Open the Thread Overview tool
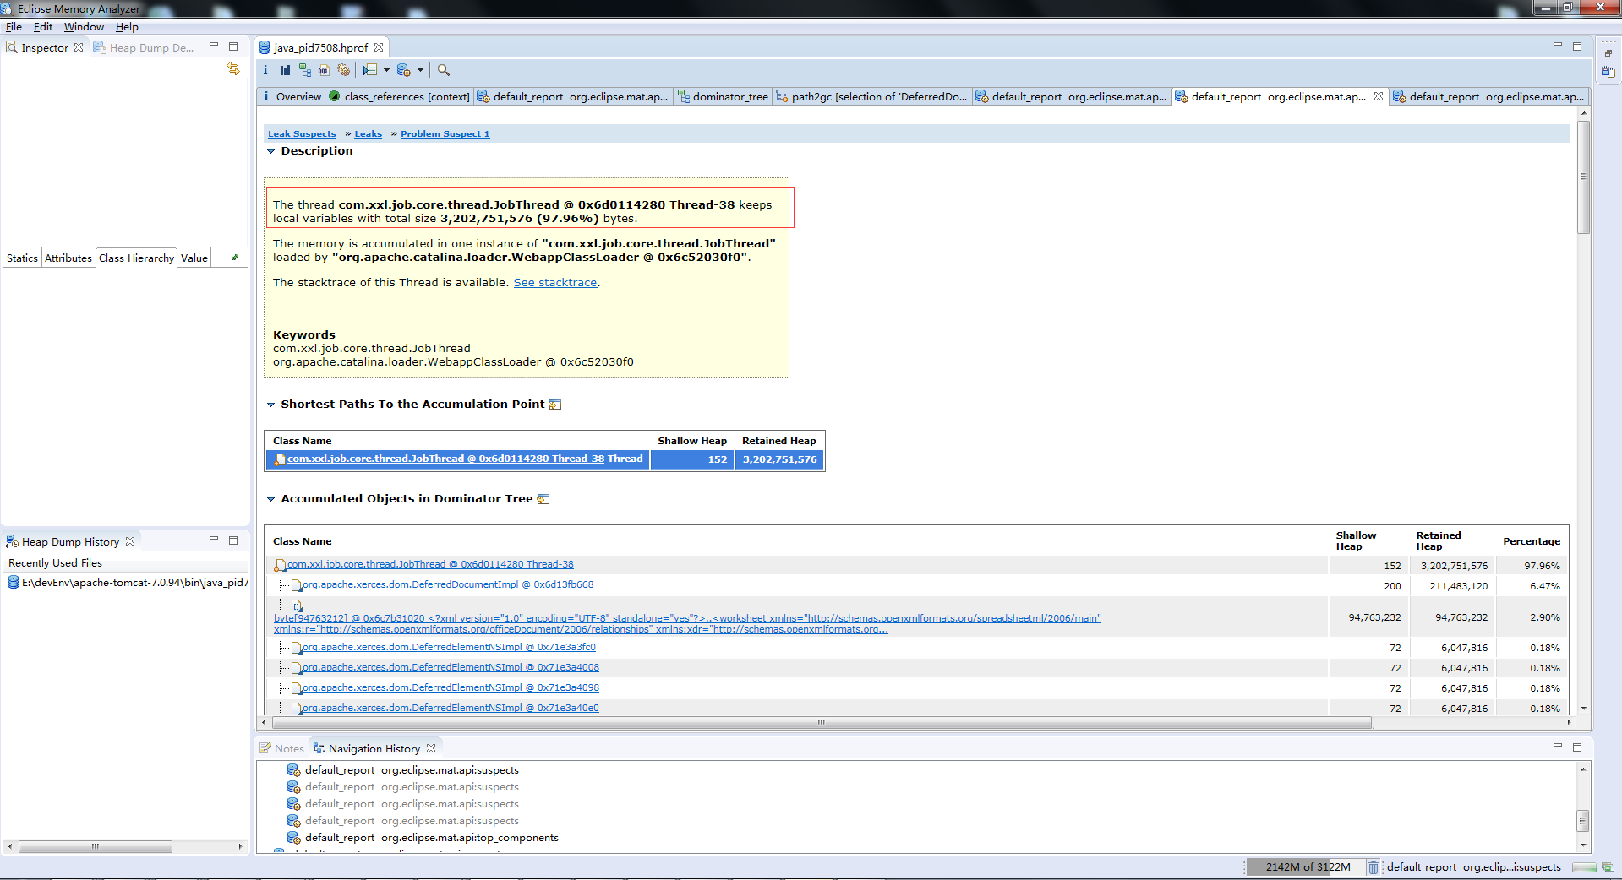This screenshot has height=880, width=1622. (344, 70)
